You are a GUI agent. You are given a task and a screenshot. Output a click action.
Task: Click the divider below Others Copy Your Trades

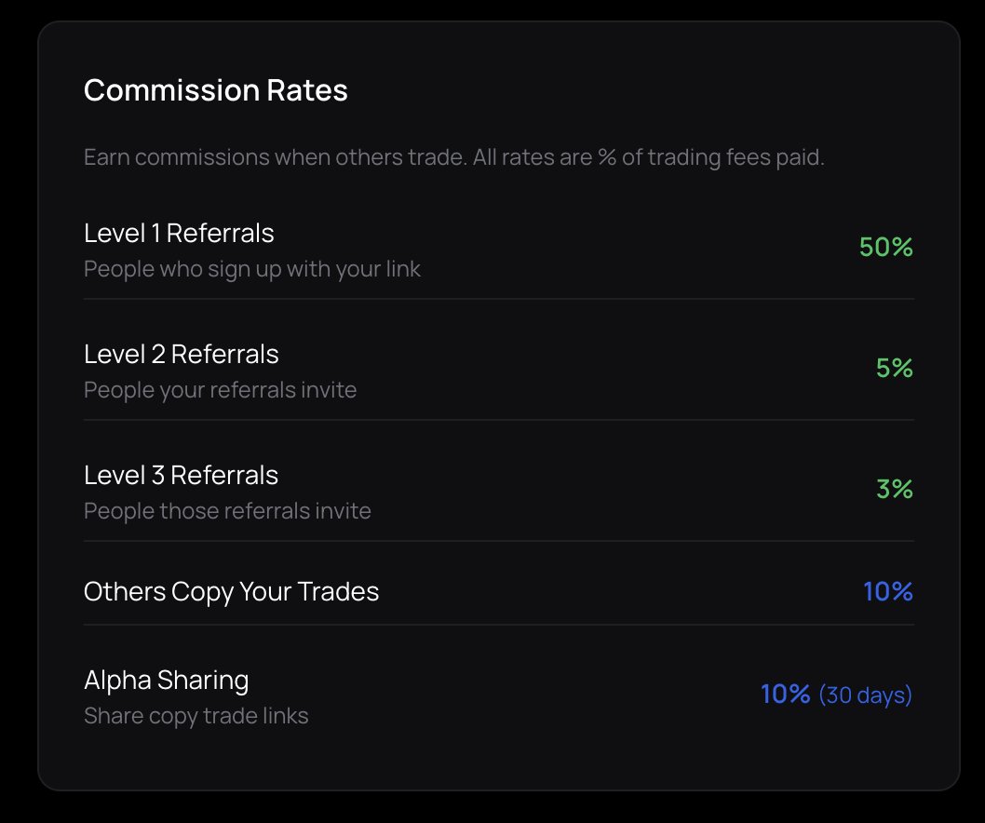pos(498,625)
